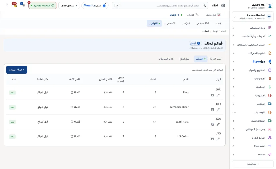This screenshot has width=276, height=169.
Task: Open اللوجستيات sidebar item
Action: point(252,112)
